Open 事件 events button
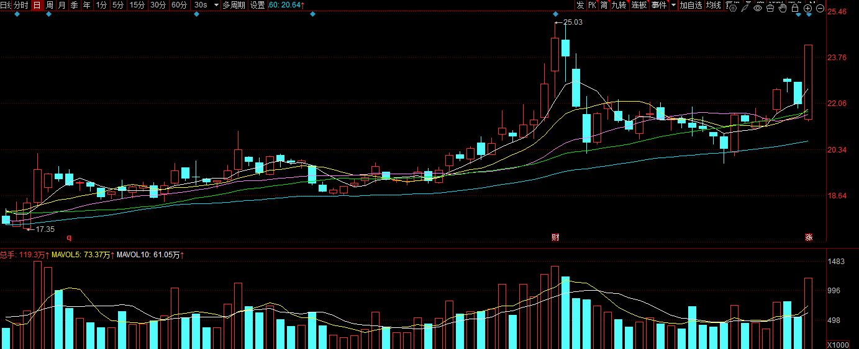The image size is (859, 349). [x=659, y=5]
